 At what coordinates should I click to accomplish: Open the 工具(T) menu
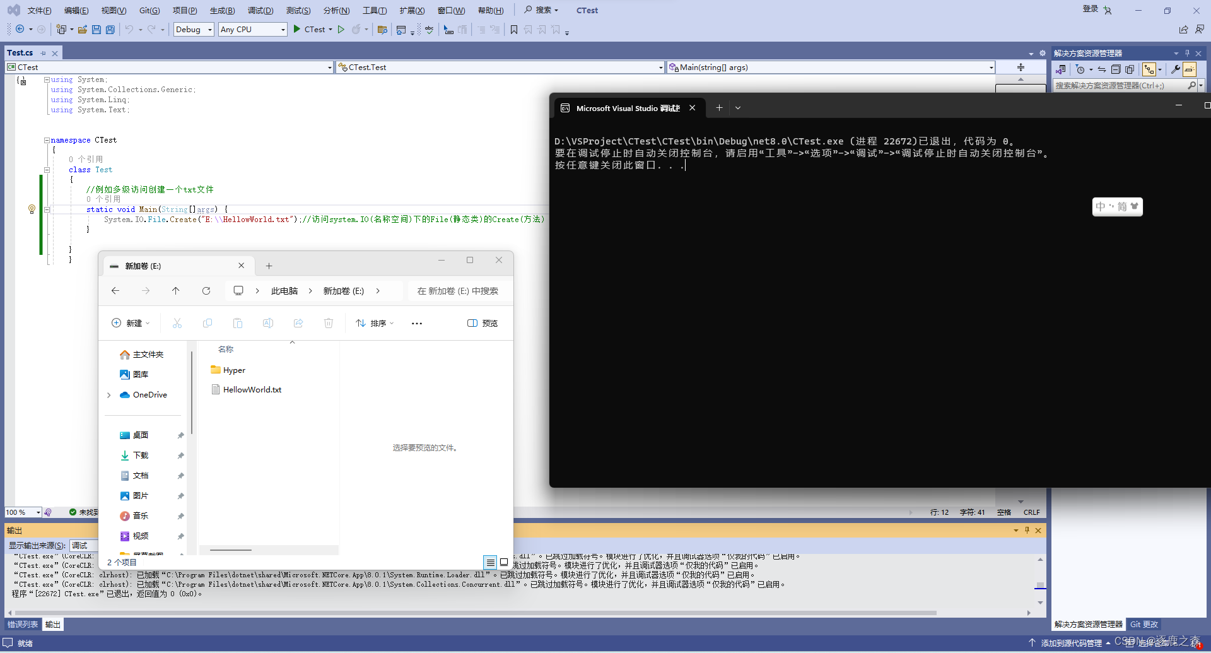click(x=375, y=10)
